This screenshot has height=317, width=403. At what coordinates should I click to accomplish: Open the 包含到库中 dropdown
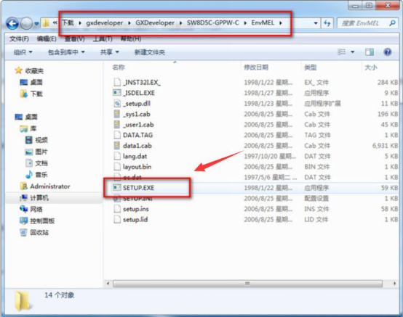[x=66, y=52]
